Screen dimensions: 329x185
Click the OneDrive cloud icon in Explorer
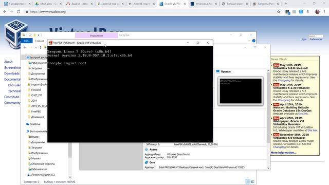27,124
